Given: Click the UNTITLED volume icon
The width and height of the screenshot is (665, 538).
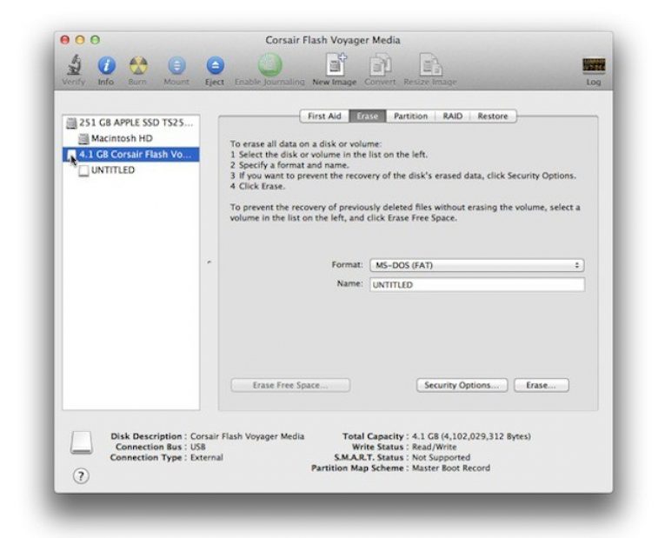Looking at the screenshot, I should (83, 170).
